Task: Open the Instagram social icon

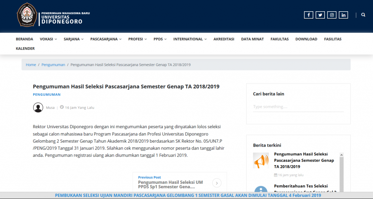Action: [331, 15]
